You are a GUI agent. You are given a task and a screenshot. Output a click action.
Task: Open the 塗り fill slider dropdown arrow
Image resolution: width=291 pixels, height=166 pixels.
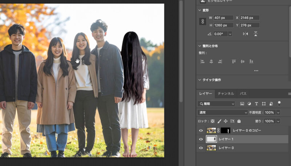click(x=278, y=121)
